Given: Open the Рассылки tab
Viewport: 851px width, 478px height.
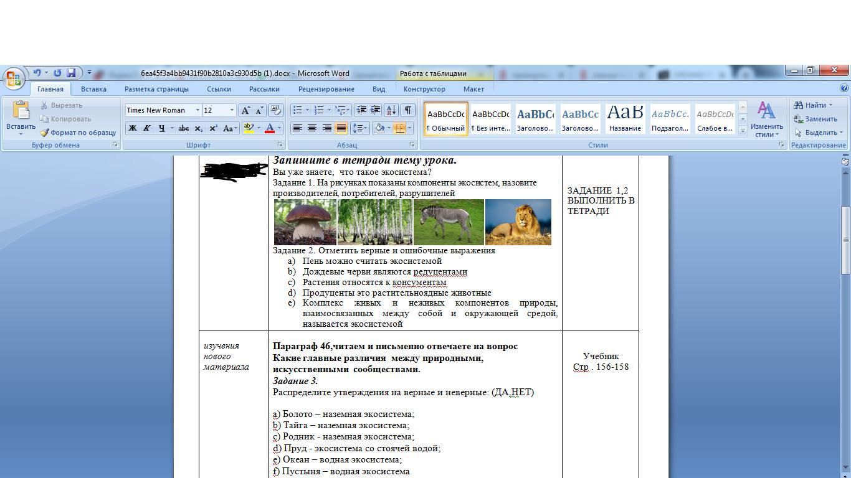Looking at the screenshot, I should [x=264, y=89].
